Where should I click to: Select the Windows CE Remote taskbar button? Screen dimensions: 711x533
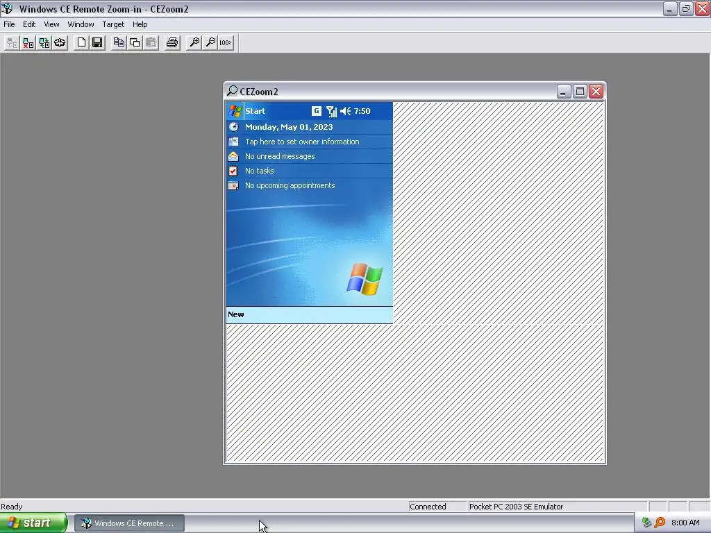pyautogui.click(x=129, y=523)
